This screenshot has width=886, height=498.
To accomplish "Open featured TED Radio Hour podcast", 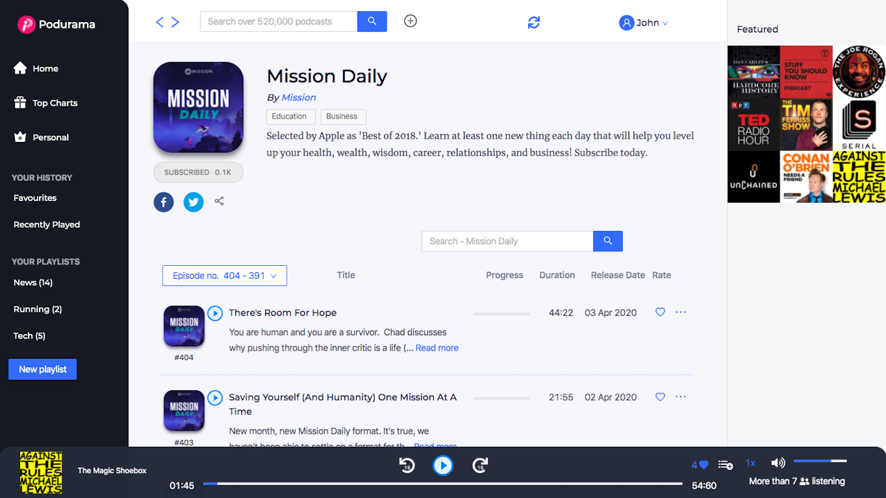I will (x=754, y=124).
